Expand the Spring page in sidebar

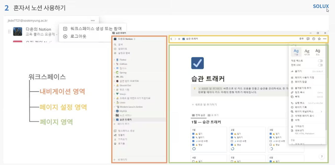(x=114, y=72)
